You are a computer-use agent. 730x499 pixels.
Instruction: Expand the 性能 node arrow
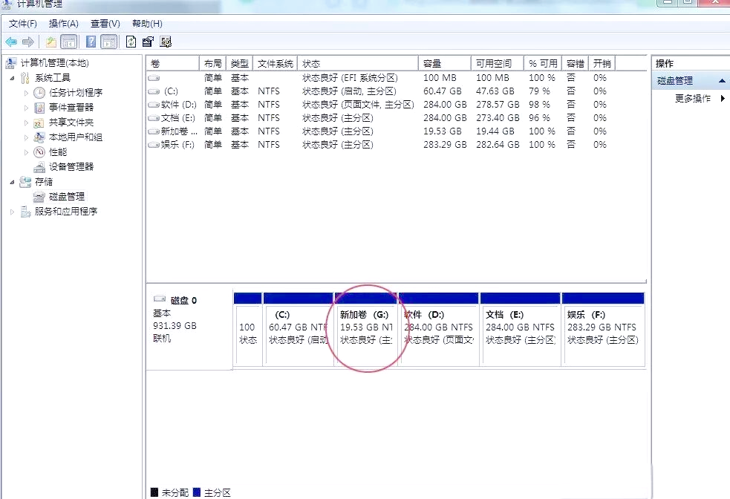(x=26, y=152)
